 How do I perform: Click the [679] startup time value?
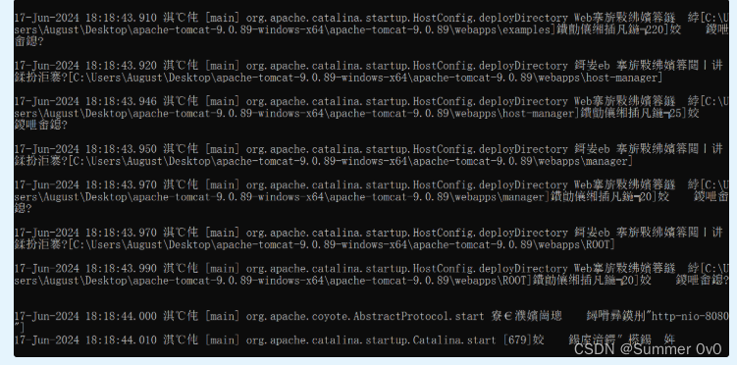pyautogui.click(x=517, y=339)
